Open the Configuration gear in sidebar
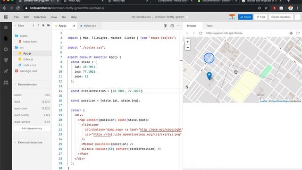Viewport: 302px width, 170px height. 6,49
